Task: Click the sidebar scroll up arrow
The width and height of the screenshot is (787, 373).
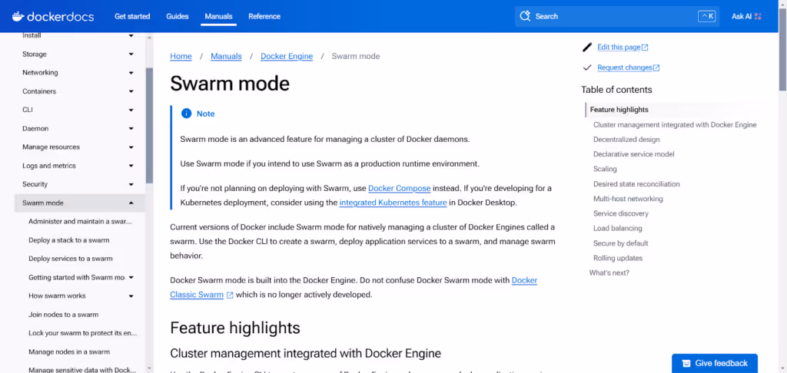Action: pyautogui.click(x=149, y=37)
